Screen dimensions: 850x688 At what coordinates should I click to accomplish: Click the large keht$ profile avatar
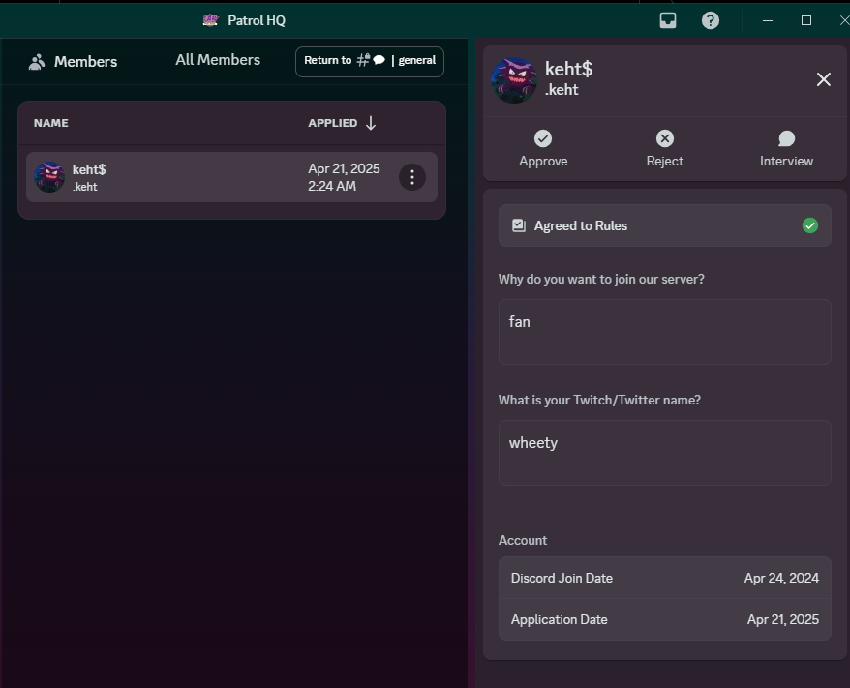pos(514,80)
